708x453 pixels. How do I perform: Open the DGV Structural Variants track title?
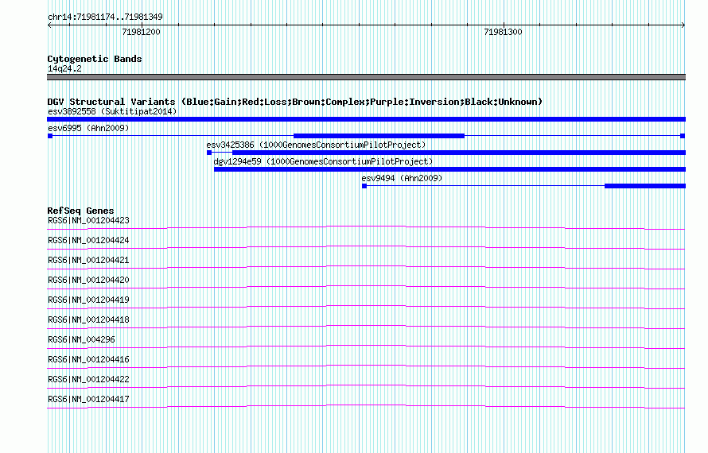point(295,102)
